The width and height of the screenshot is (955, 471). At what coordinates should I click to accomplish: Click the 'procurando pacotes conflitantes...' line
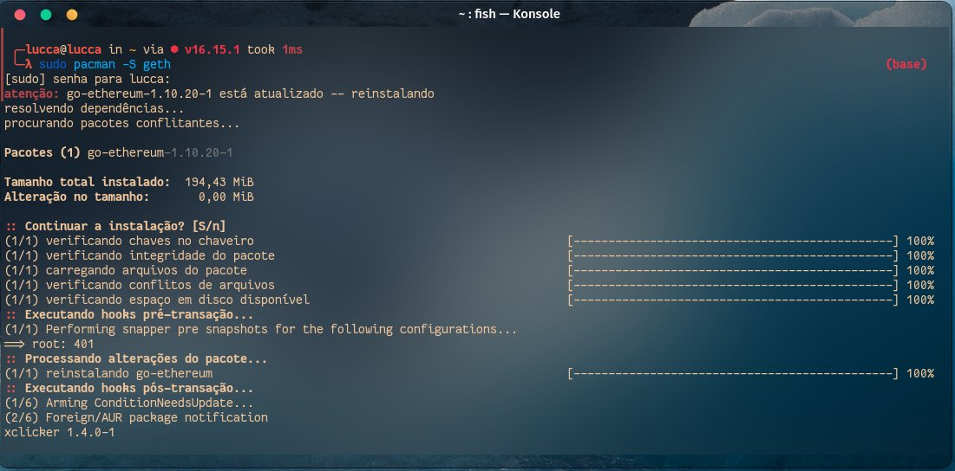point(121,123)
